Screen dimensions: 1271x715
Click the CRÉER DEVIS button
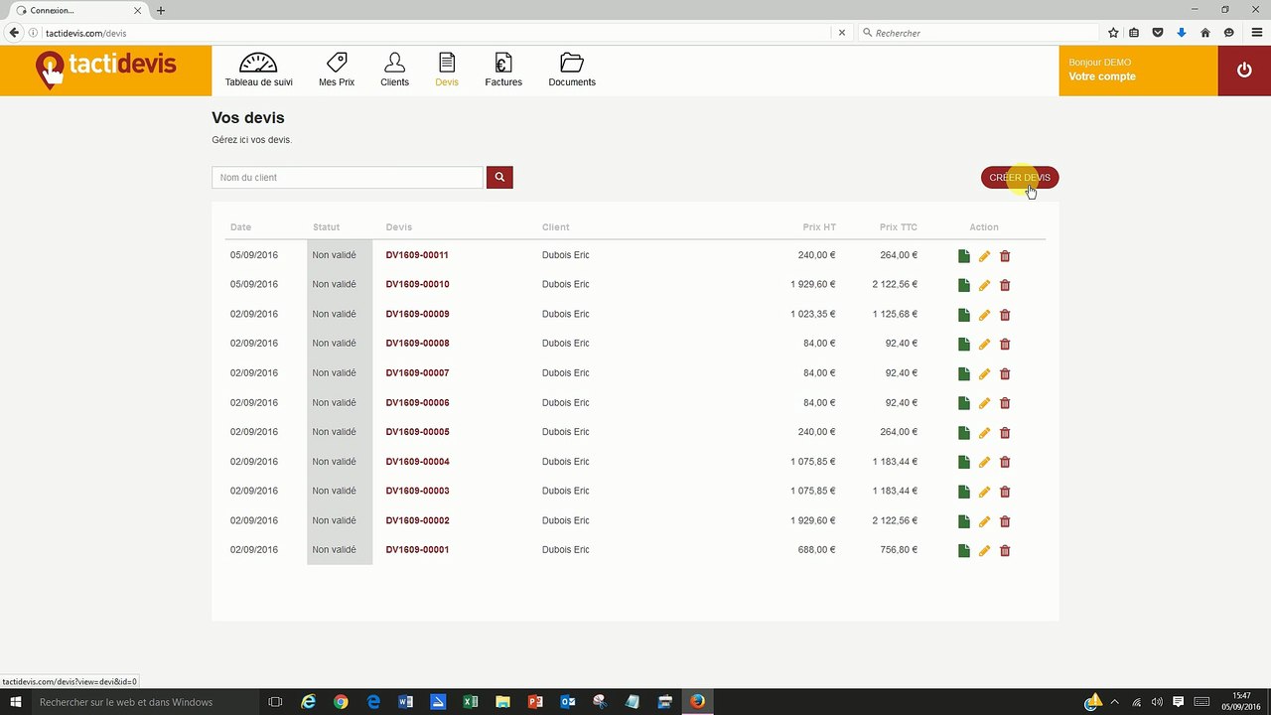click(1020, 178)
